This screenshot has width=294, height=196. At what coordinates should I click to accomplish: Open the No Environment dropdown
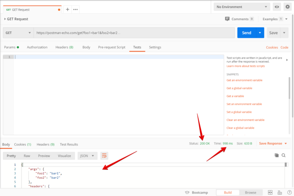(242, 7)
